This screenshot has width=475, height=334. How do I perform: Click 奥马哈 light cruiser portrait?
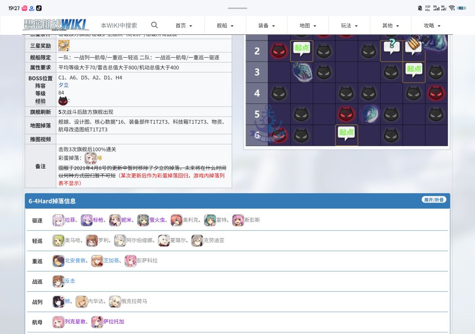coord(58,241)
